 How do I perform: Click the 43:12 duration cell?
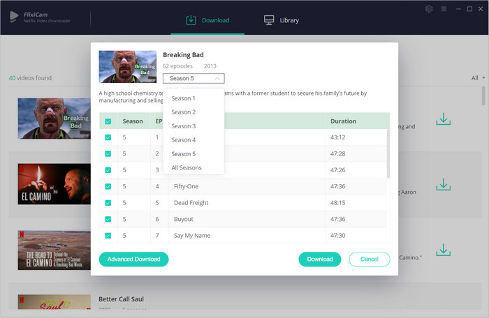point(337,137)
